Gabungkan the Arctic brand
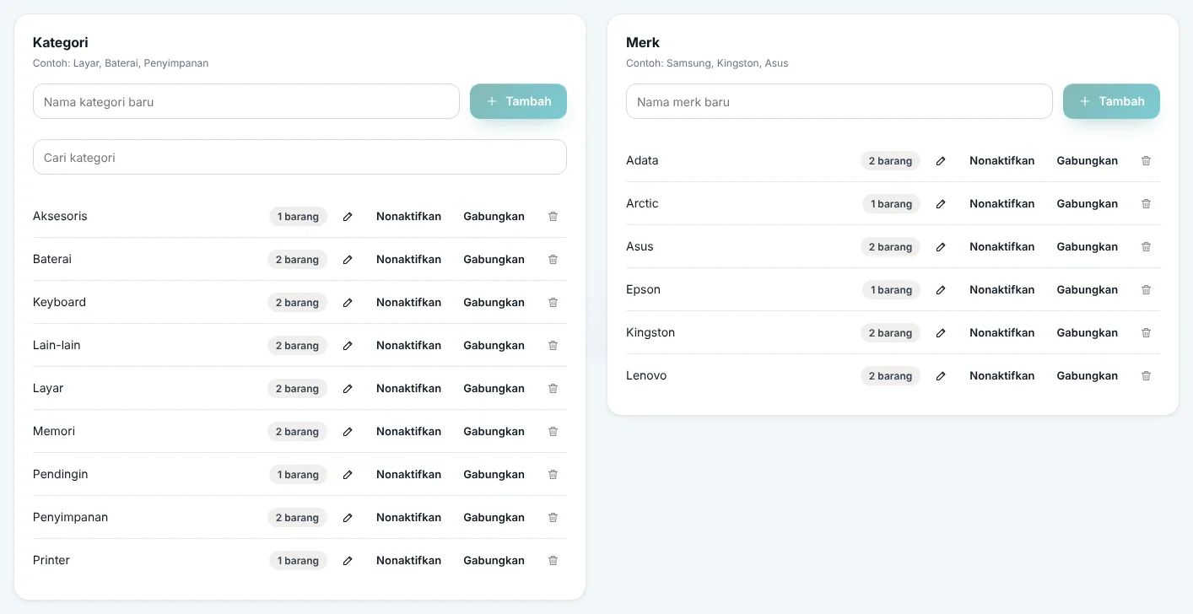Screen dimensions: 1193x614 click(x=1087, y=204)
